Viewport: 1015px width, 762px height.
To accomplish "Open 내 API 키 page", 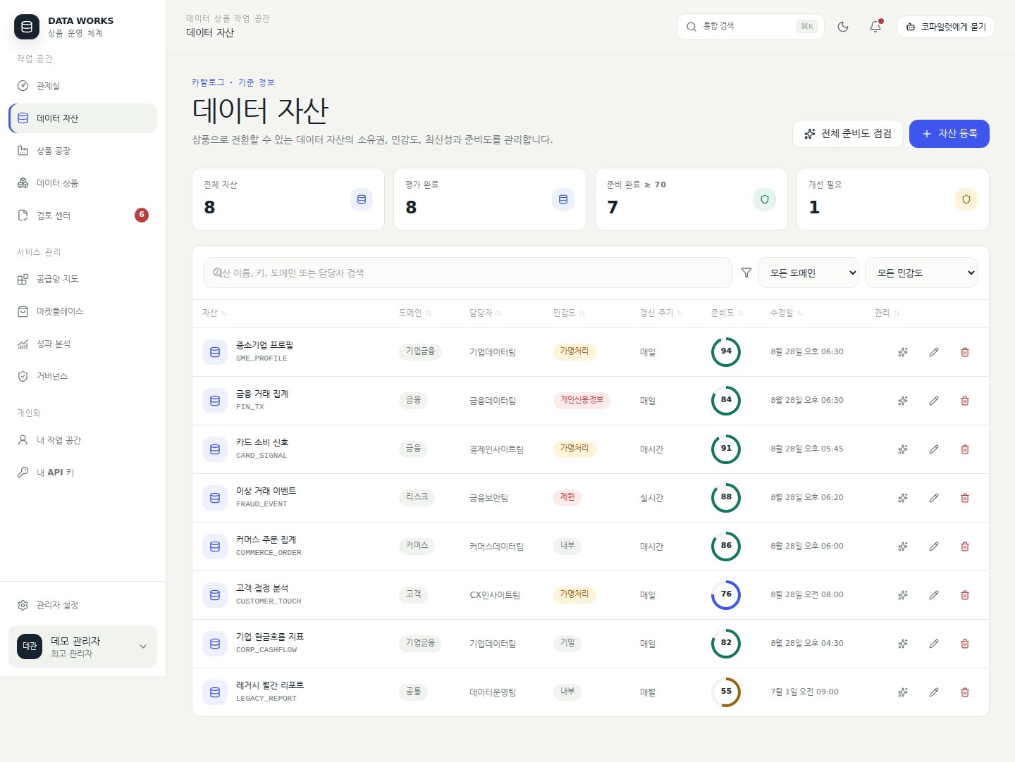I will (x=82, y=473).
